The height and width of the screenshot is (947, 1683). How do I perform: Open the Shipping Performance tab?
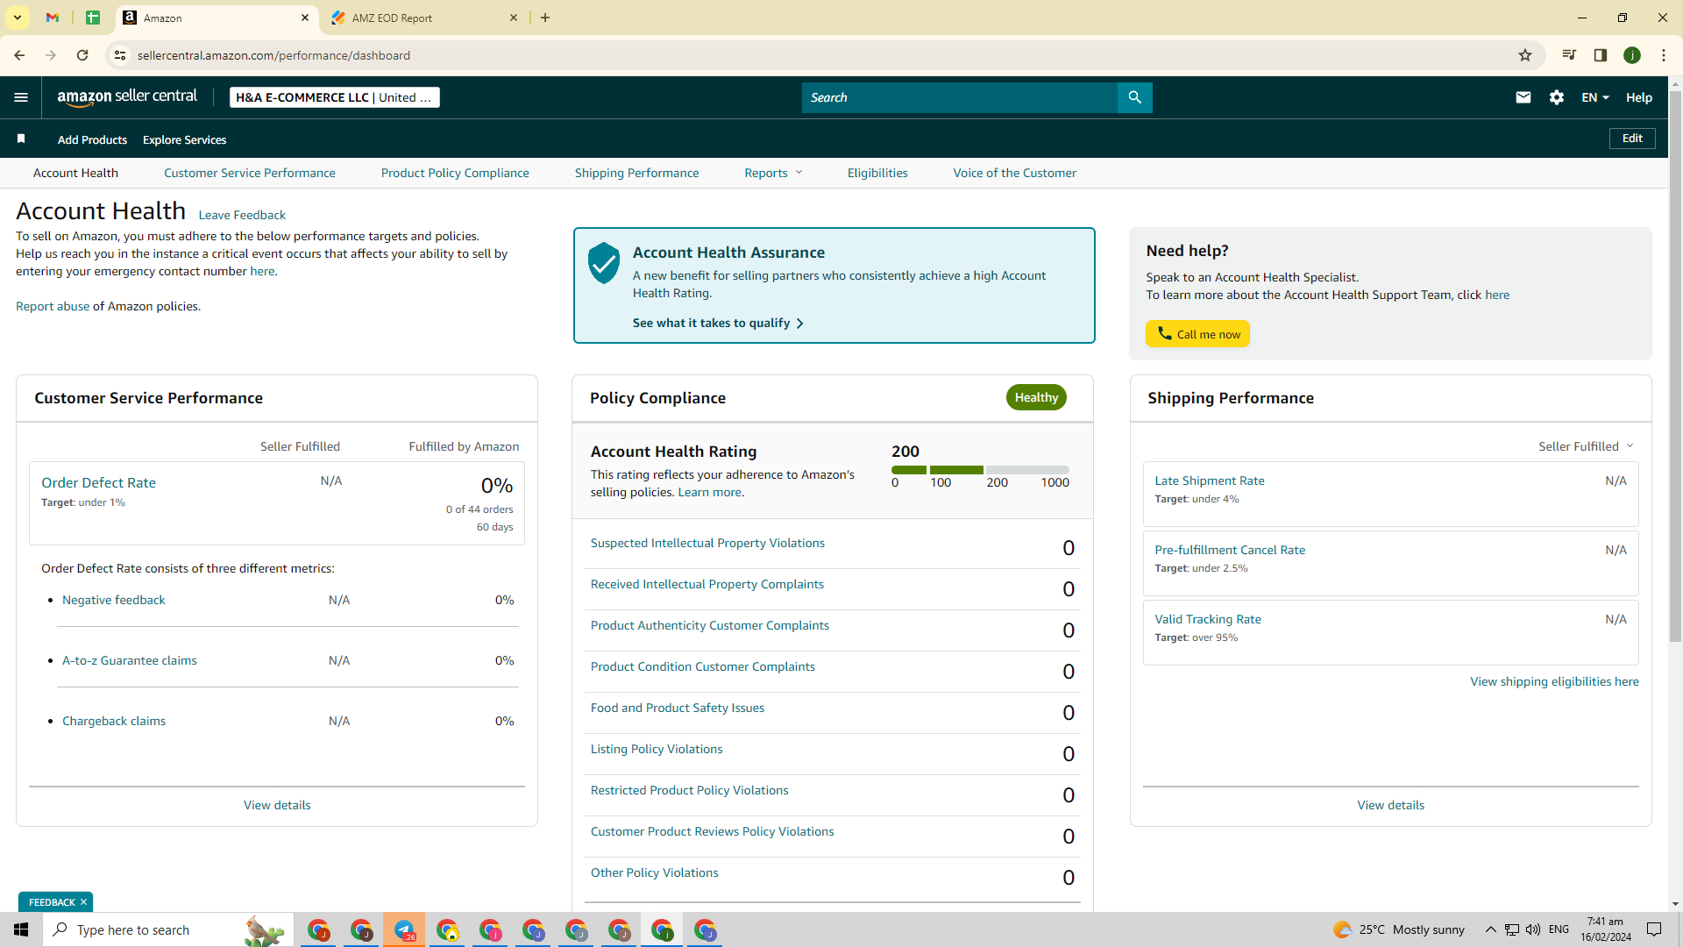click(637, 173)
